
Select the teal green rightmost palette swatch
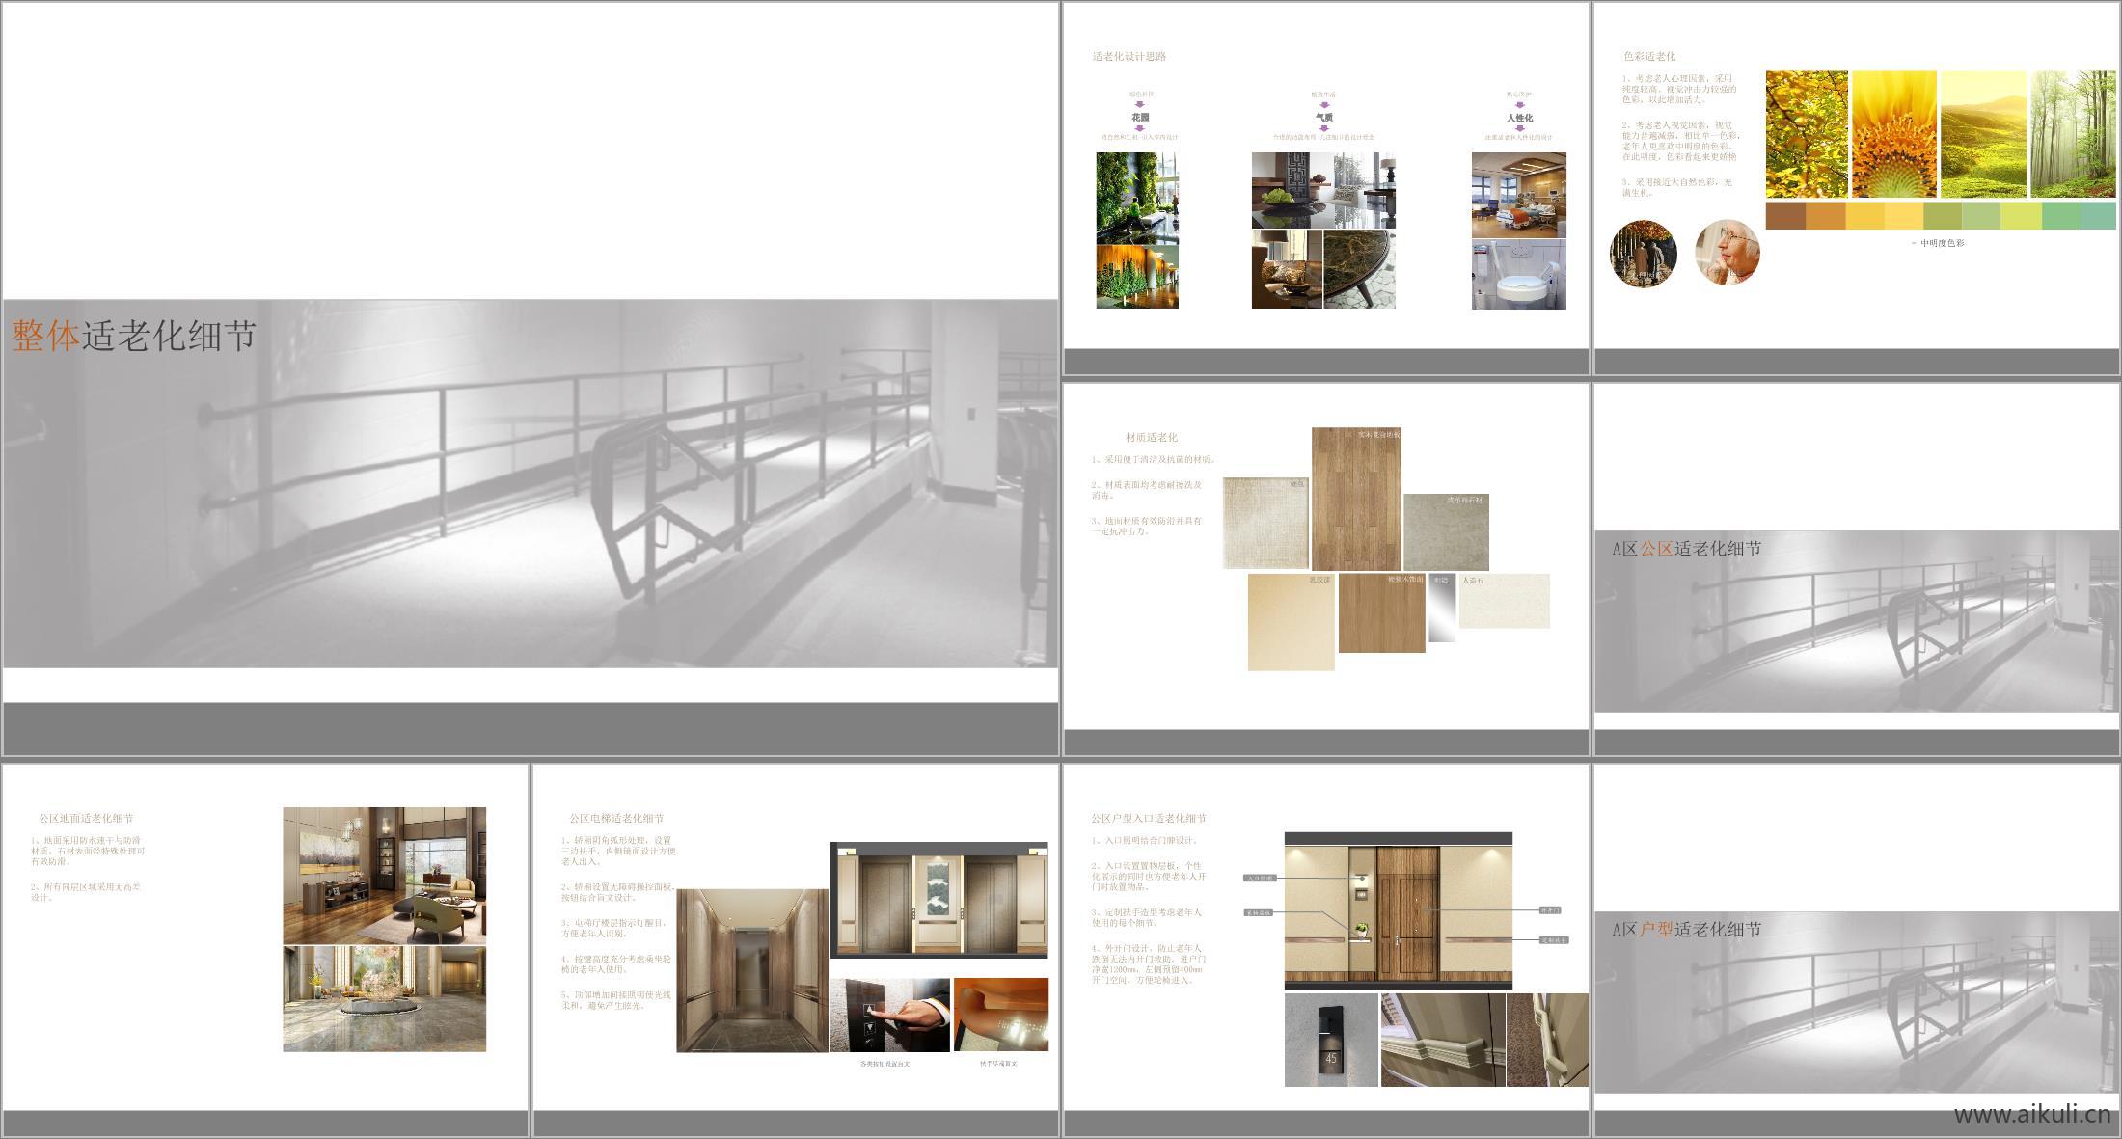pyautogui.click(x=2098, y=216)
